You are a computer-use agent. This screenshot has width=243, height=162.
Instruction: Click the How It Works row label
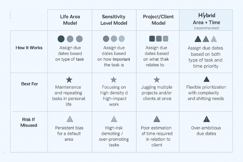[x=29, y=48]
